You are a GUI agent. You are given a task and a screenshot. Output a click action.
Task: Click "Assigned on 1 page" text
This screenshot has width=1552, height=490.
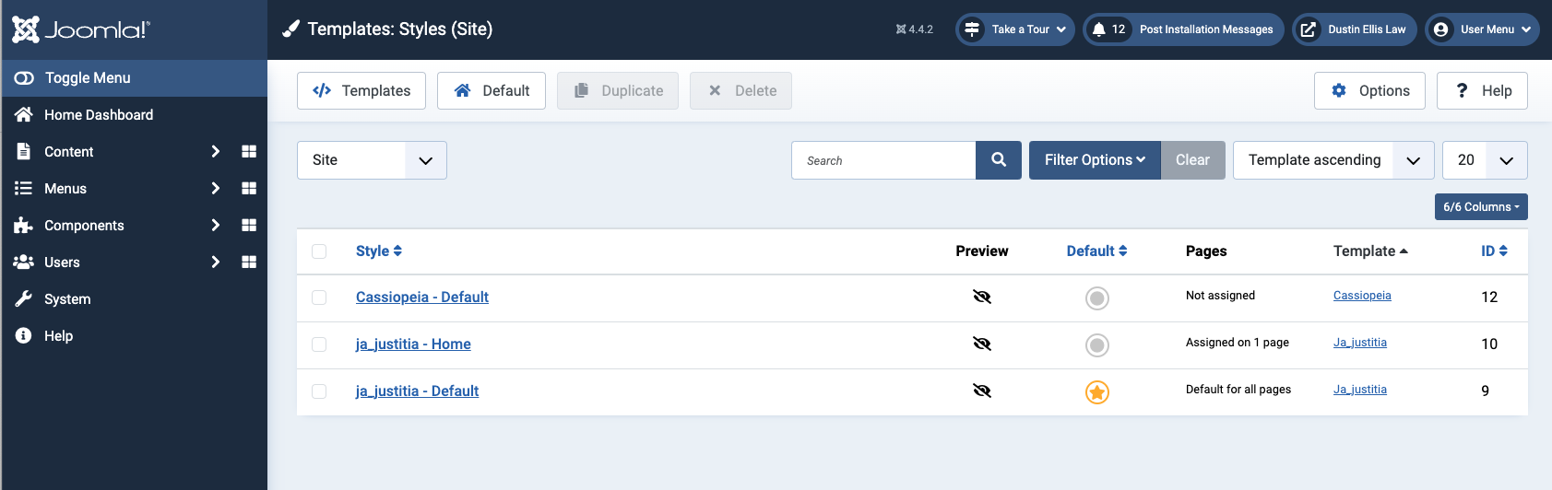coord(1238,343)
